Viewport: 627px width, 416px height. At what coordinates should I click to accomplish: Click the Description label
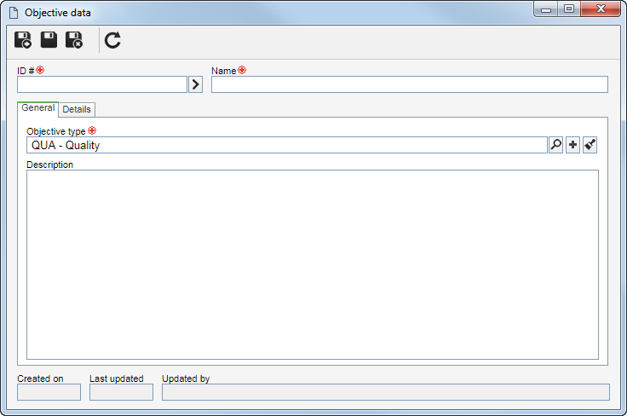pos(50,165)
